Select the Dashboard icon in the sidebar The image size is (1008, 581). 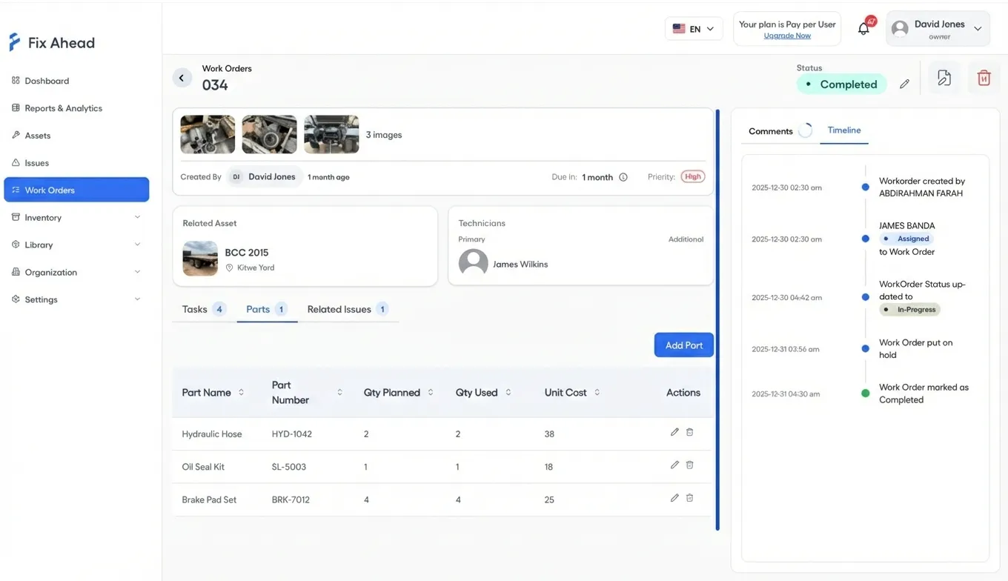[16, 80]
